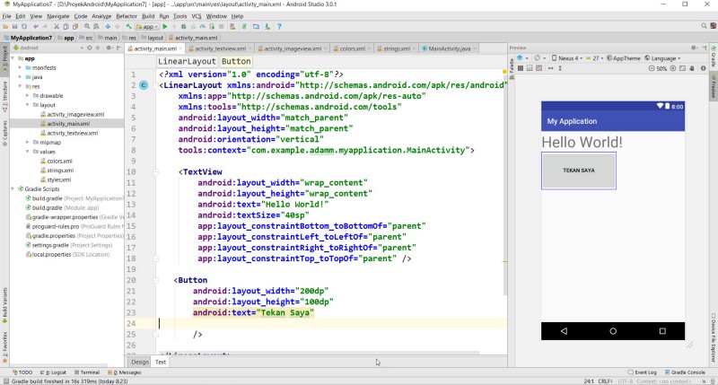This screenshot has height=385, width=718.
Task: Click the TEKAN SAYA button in preview
Action: pos(578,171)
